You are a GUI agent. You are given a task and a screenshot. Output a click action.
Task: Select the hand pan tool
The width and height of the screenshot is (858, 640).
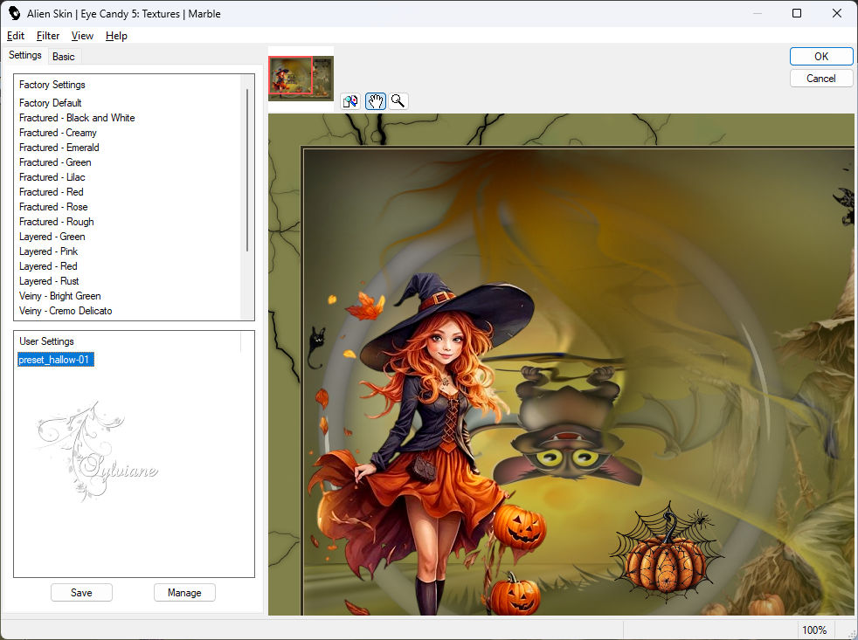(376, 101)
